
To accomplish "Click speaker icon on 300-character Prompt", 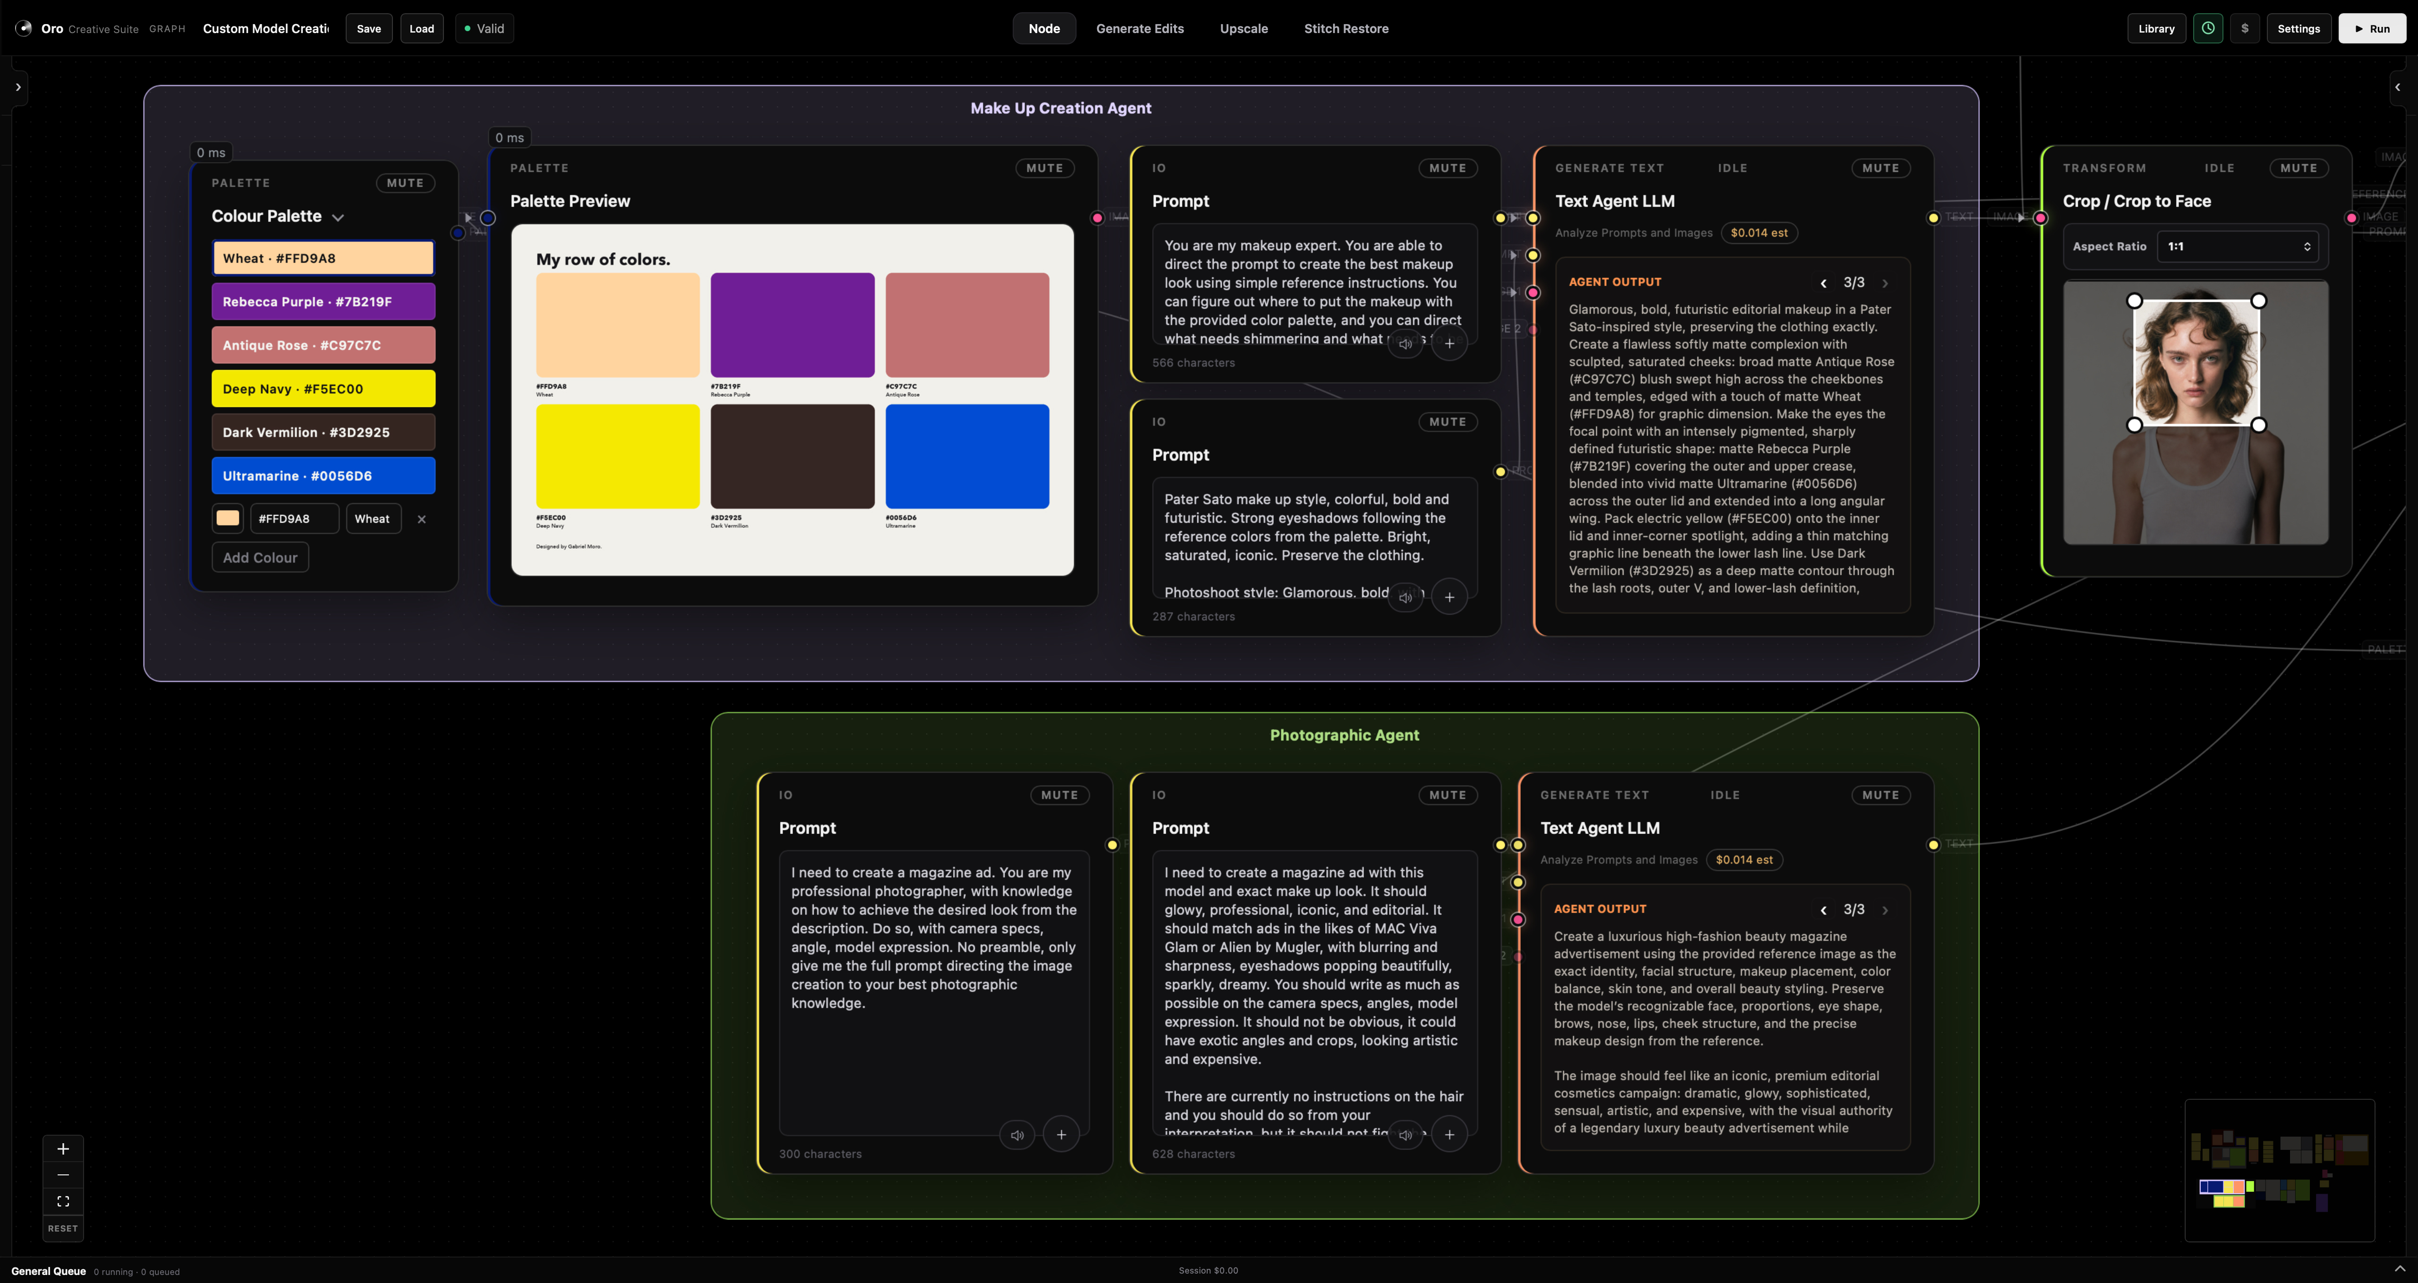I will coord(1018,1135).
